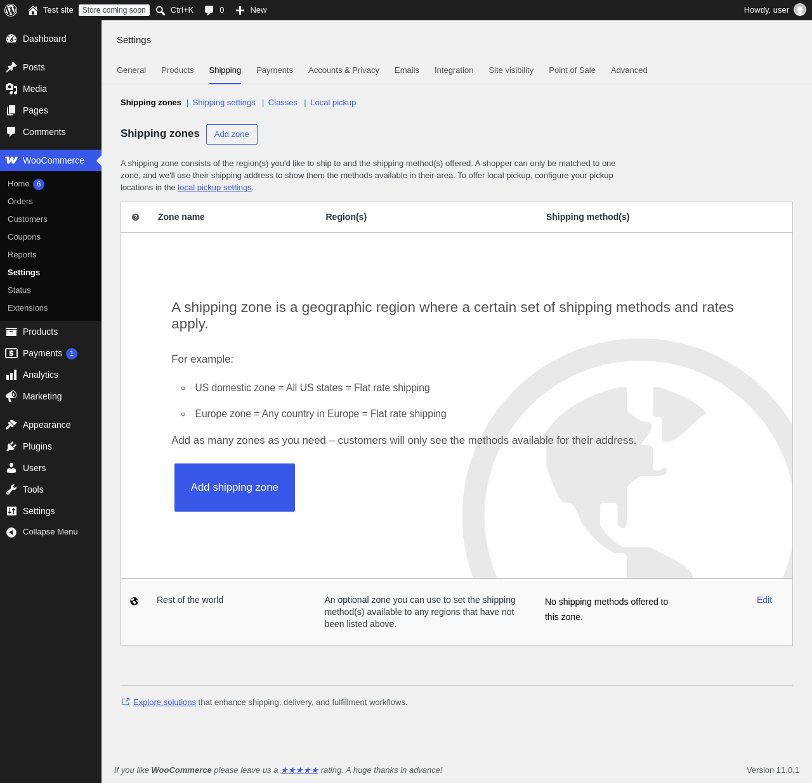Click the Products archive box icon

(x=11, y=332)
